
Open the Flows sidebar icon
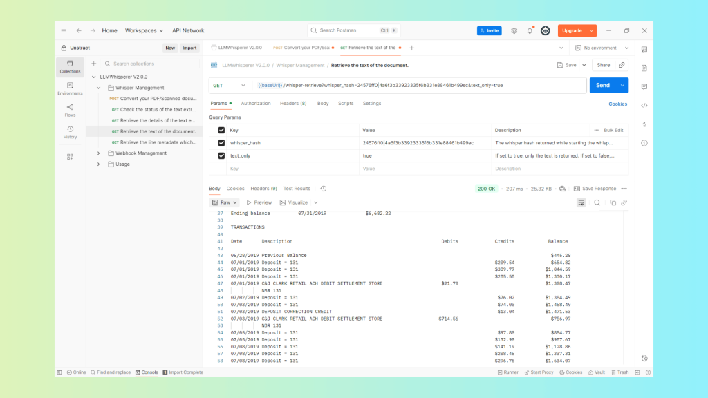pos(70,110)
